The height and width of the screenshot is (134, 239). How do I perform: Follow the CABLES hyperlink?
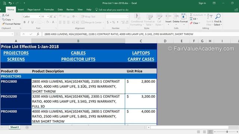(78, 53)
